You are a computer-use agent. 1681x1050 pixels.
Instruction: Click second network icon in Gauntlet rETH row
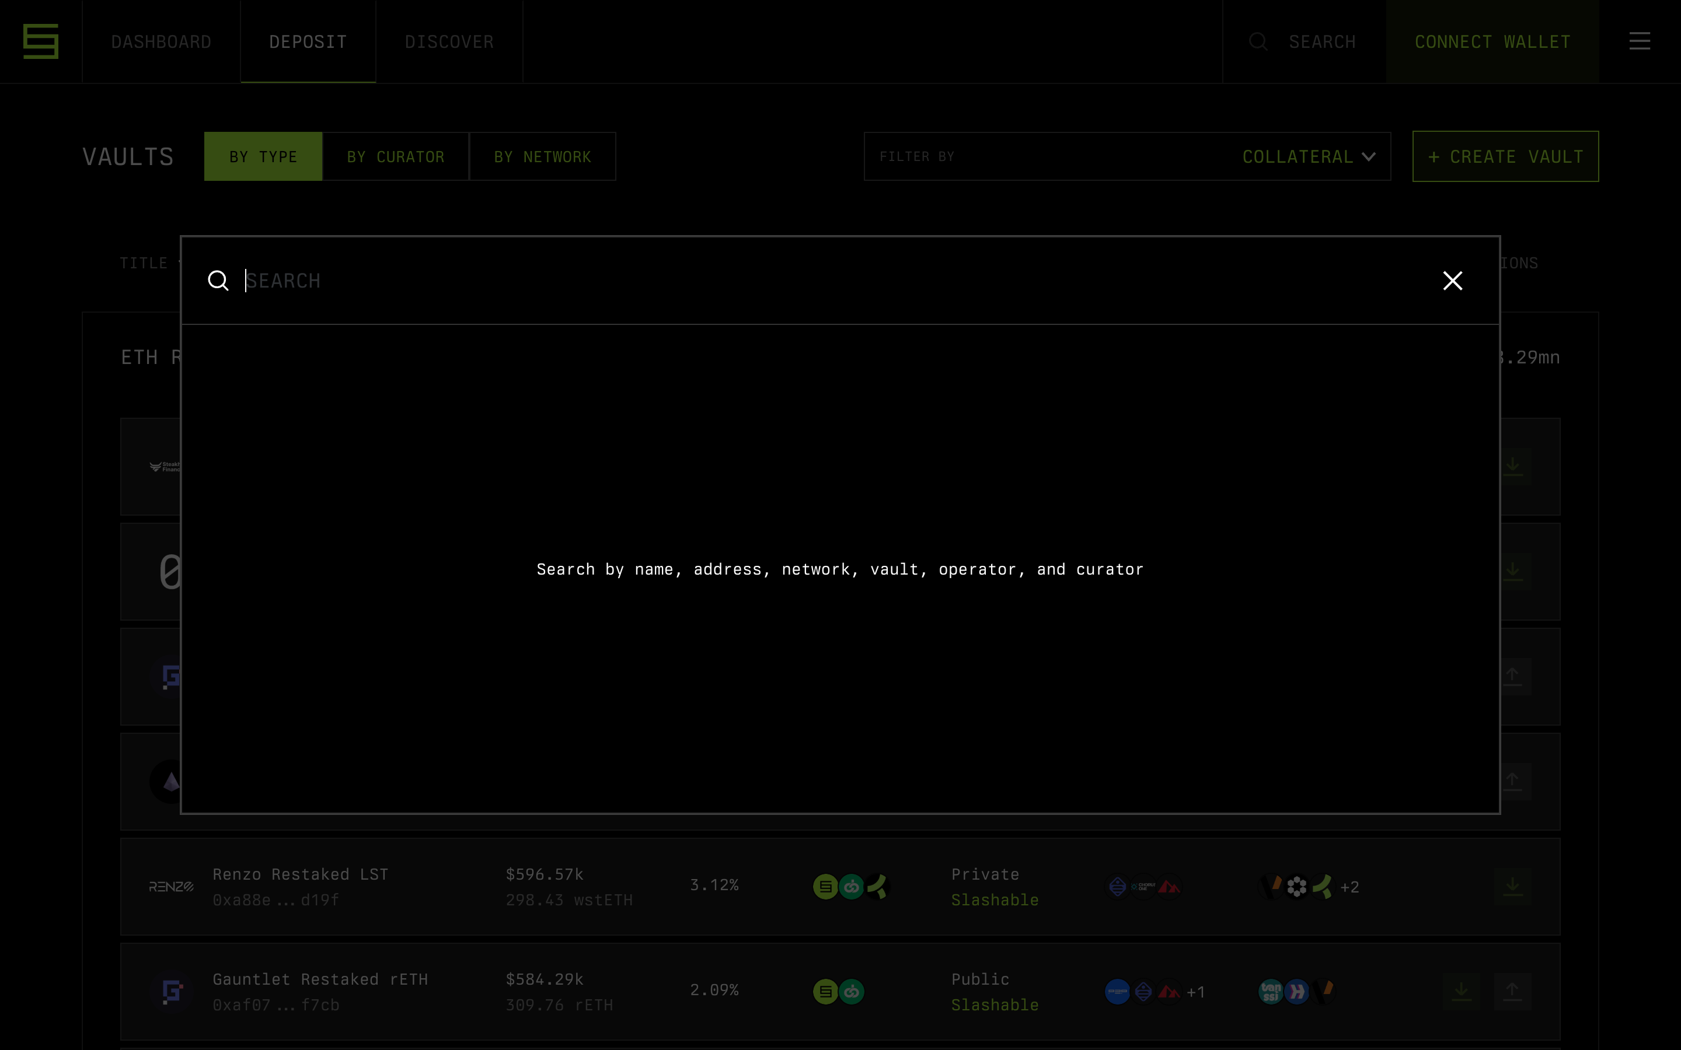click(1143, 992)
